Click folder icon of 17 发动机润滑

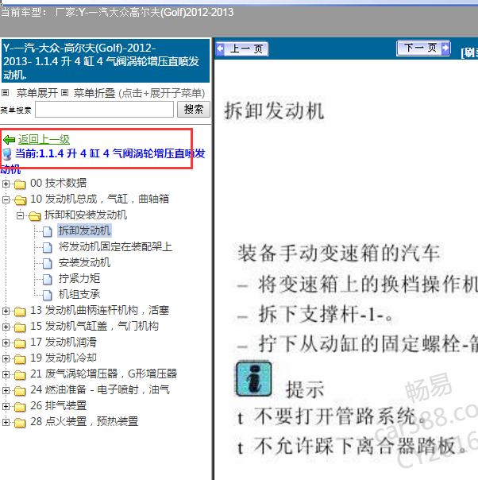20,343
